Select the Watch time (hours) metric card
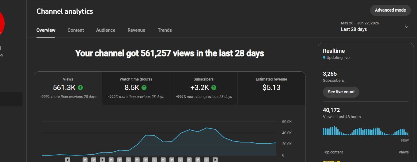 [x=136, y=88]
